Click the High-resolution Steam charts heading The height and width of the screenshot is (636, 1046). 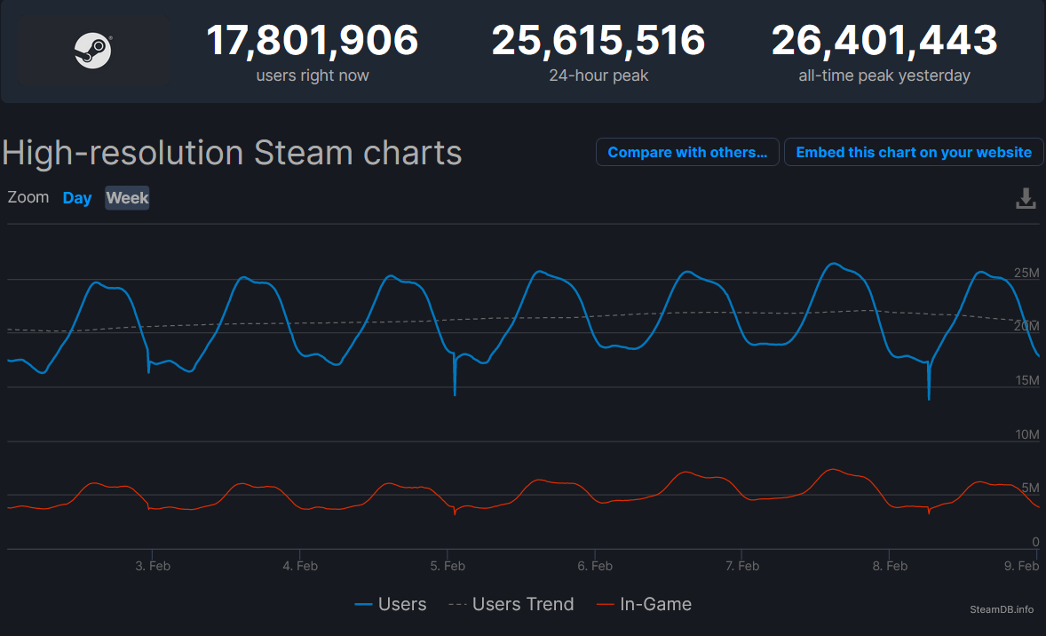(232, 153)
